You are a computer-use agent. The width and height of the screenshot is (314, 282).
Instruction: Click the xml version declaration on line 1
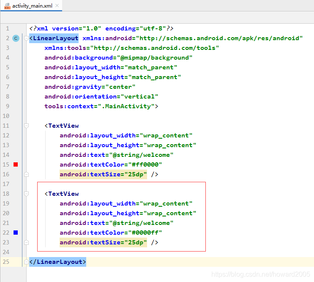click(x=101, y=28)
